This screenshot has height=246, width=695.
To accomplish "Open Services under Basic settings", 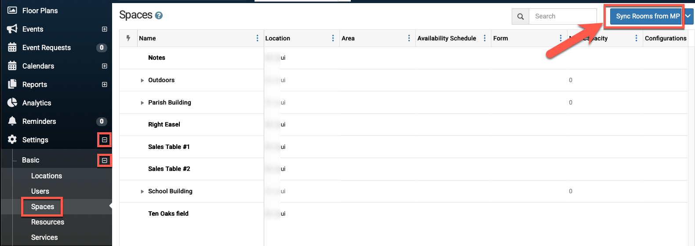I will coord(44,237).
